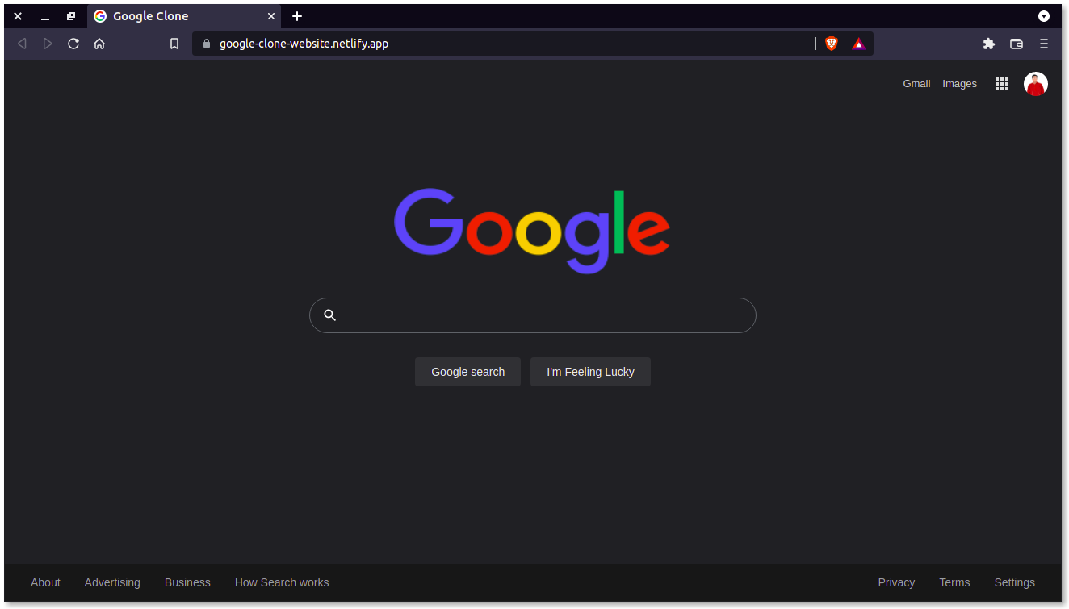This screenshot has width=1069, height=609.
Task: Click the address bar URL
Action: tap(304, 44)
